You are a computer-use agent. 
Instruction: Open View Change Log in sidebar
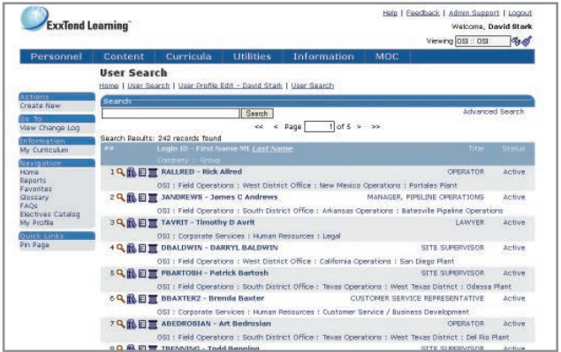coord(49,128)
